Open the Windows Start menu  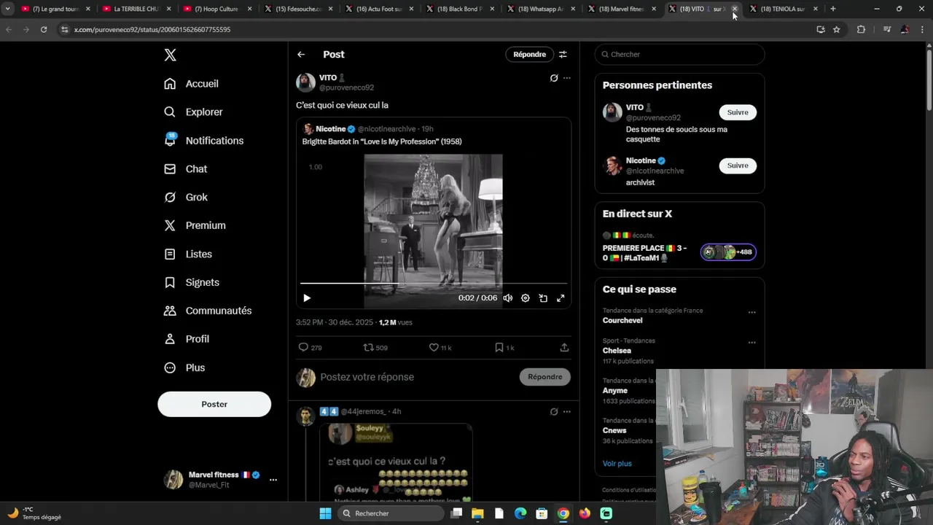point(325,513)
